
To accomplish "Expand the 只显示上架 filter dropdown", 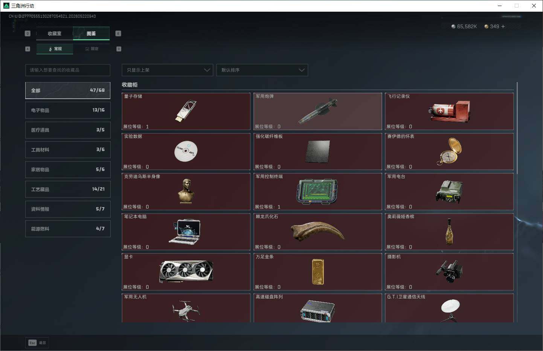I will 168,70.
